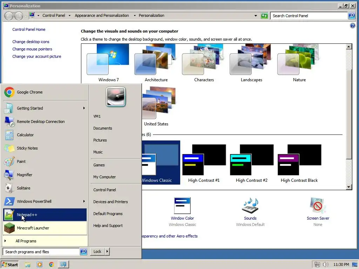Open Minecraft Launcher
The height and width of the screenshot is (269, 359).
45,228
